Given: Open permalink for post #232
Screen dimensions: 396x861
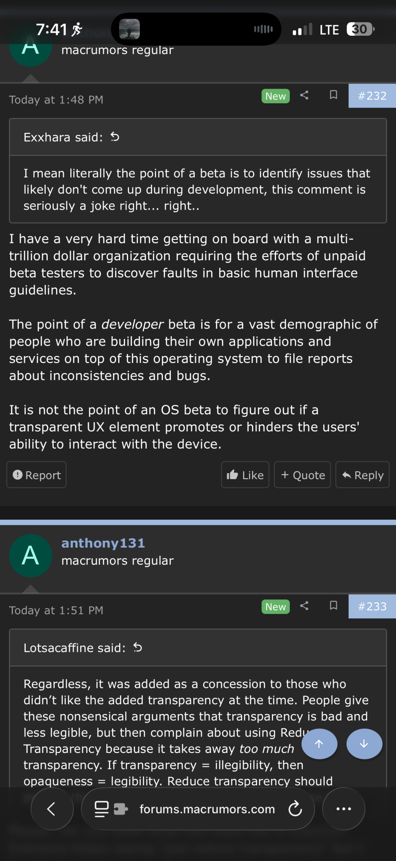Looking at the screenshot, I should (372, 96).
